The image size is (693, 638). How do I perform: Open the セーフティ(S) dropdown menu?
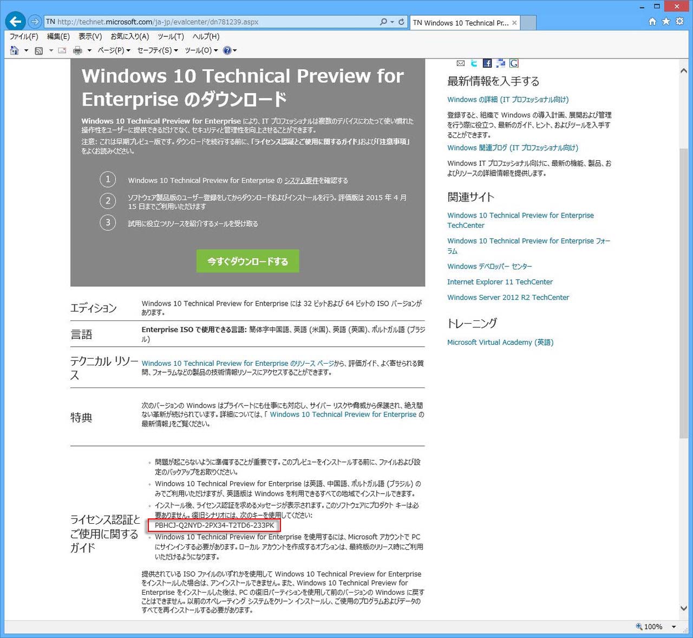pyautogui.click(x=158, y=50)
